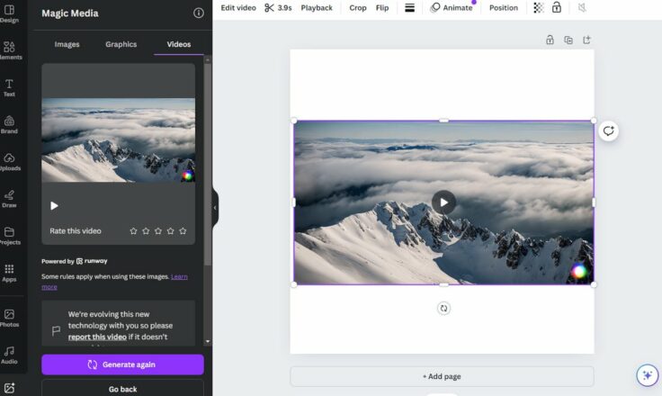
Task: Duplicate the page using the copy icon
Action: click(568, 40)
